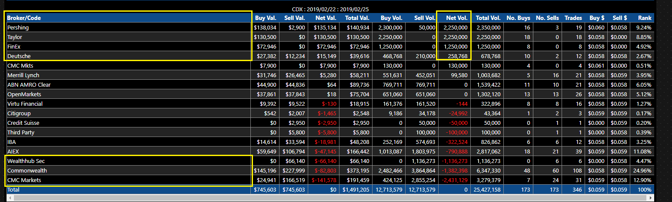The image size is (672, 202).
Task: Click Citigroup's net volume -24,992
Action: [457, 113]
